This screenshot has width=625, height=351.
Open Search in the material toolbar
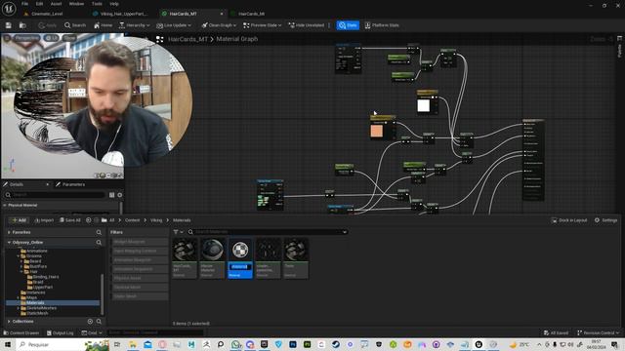[75, 25]
